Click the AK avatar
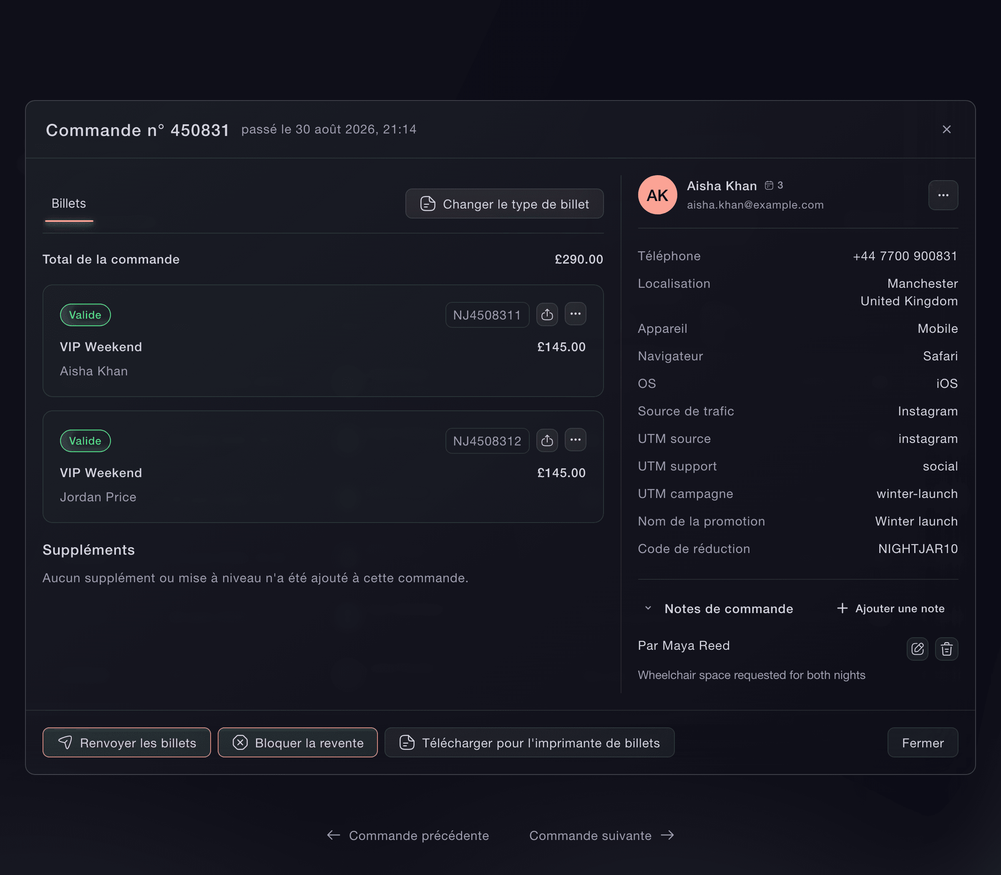The width and height of the screenshot is (1001, 875). [657, 195]
